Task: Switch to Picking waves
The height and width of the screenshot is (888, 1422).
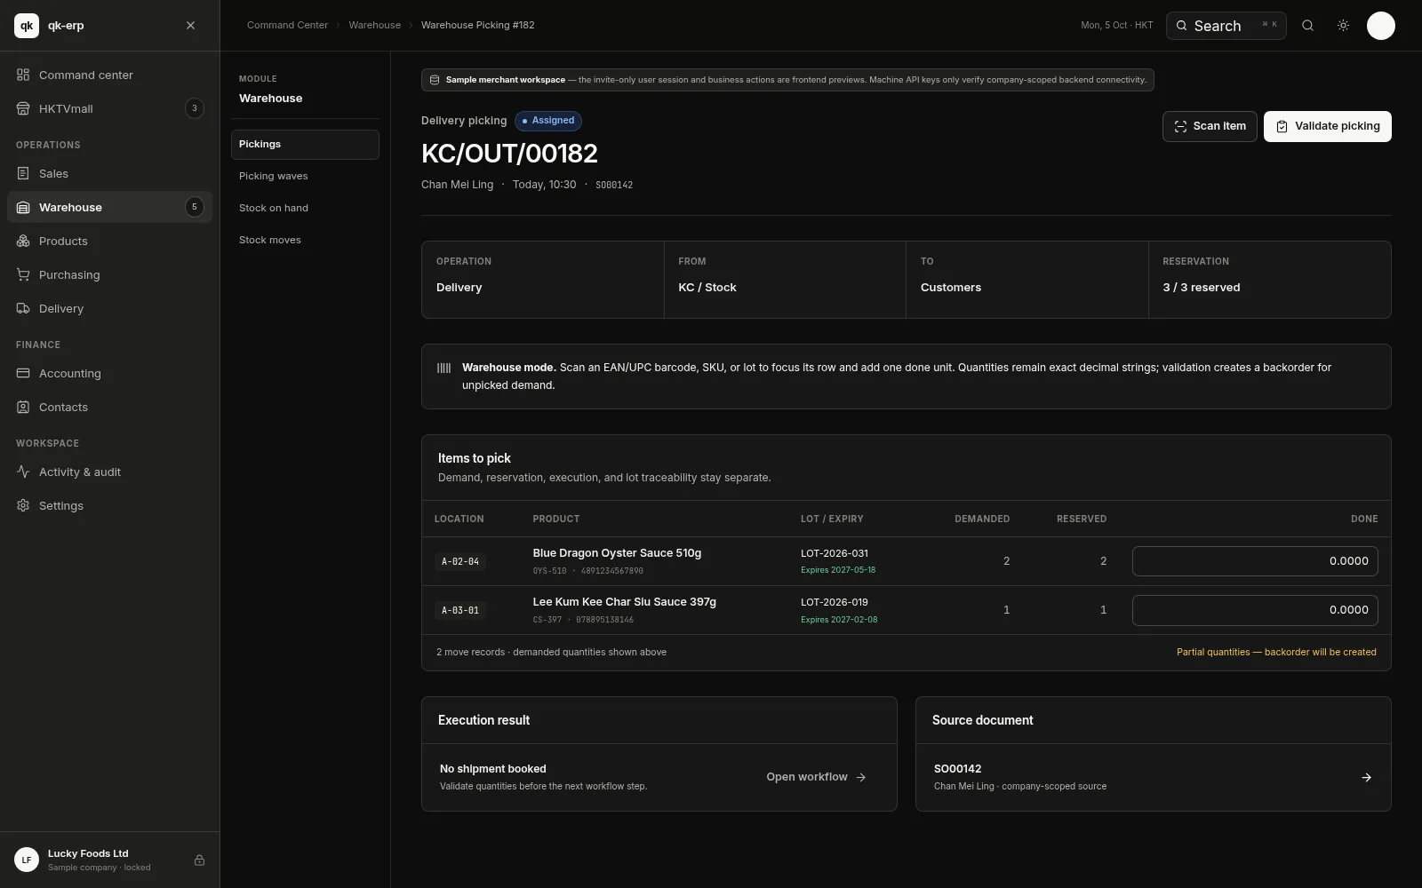Action: click(x=305, y=176)
